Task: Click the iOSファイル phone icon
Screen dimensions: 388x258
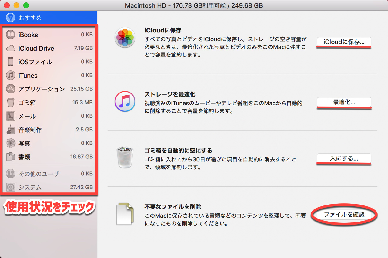Action: click(11, 62)
